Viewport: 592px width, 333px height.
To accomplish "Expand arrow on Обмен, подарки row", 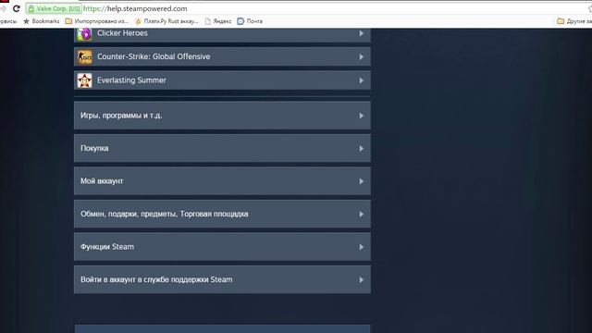I will pos(362,214).
